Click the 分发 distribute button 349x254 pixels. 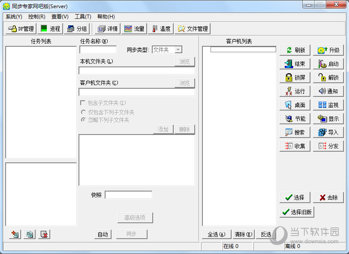point(328,146)
